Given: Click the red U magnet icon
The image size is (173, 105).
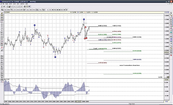Looking at the screenshot, I should [171, 55].
